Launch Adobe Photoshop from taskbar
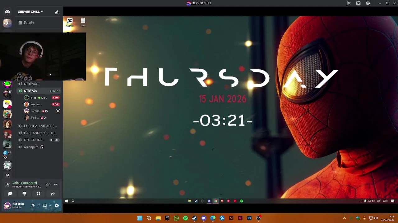Image resolution: width=398 pixels, height=223 pixels. tap(249, 218)
